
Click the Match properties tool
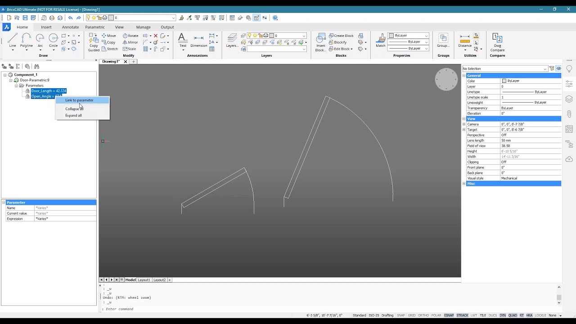tap(381, 40)
